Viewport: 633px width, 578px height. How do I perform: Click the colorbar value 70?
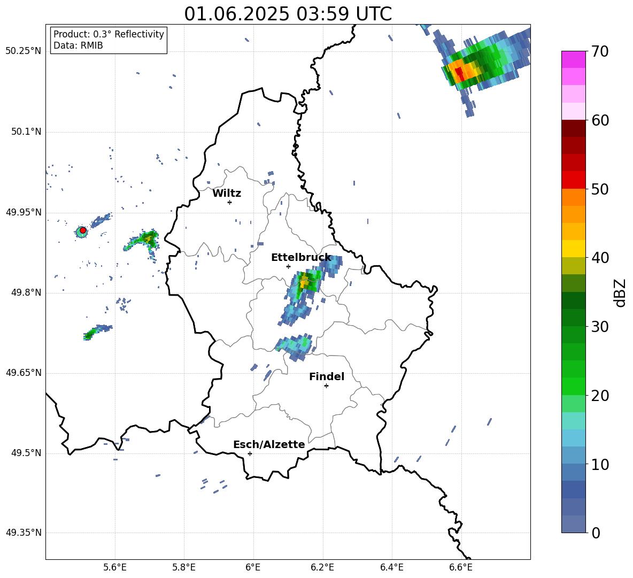coord(600,51)
